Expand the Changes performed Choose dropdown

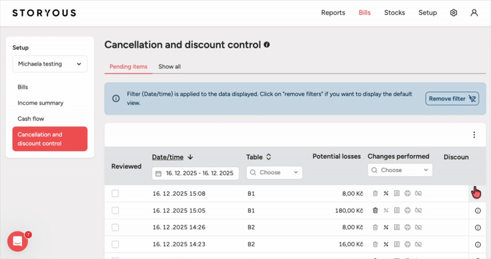[x=400, y=170]
